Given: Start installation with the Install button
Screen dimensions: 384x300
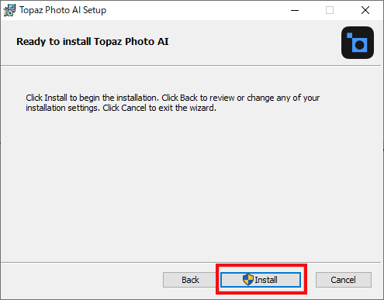Looking at the screenshot, I should click(261, 280).
